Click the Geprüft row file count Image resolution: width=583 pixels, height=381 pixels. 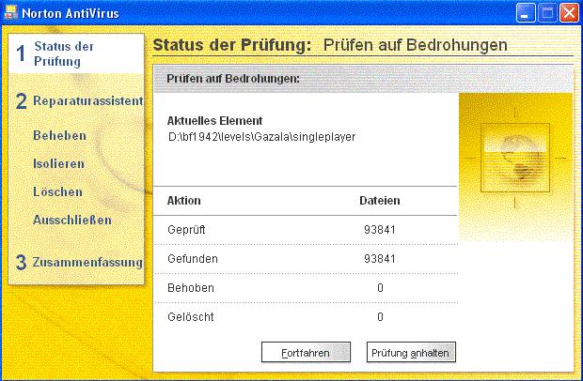[380, 230]
